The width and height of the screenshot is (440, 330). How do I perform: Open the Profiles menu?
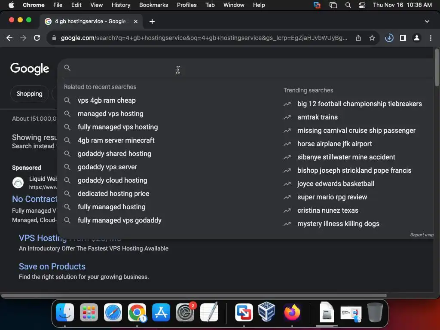pos(186,5)
